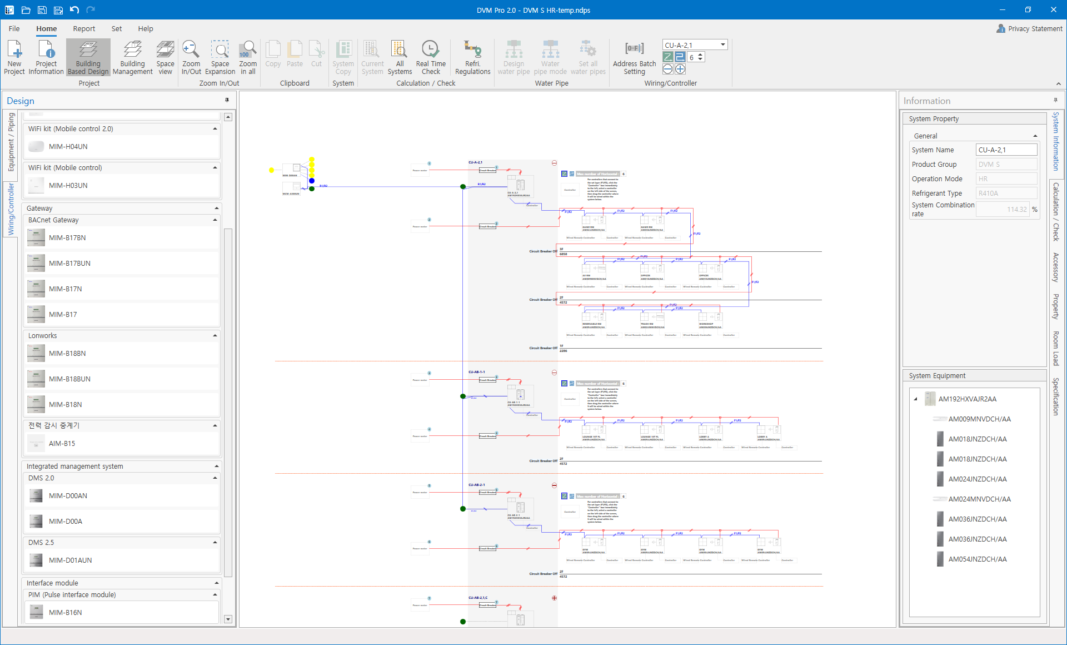Select the MIM-H04UN WiFi kit
The width and height of the screenshot is (1067, 645).
[x=122, y=147]
